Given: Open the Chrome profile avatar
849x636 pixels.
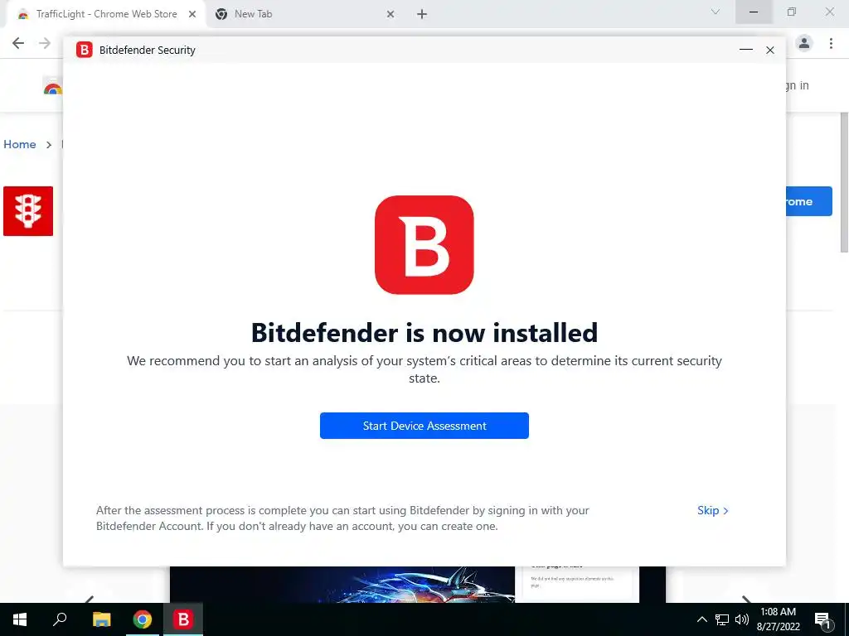Looking at the screenshot, I should [804, 43].
